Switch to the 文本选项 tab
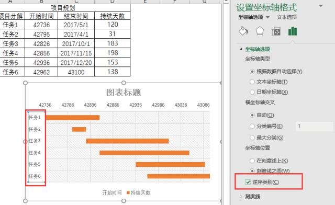The width and height of the screenshot is (335, 205). [x=287, y=17]
